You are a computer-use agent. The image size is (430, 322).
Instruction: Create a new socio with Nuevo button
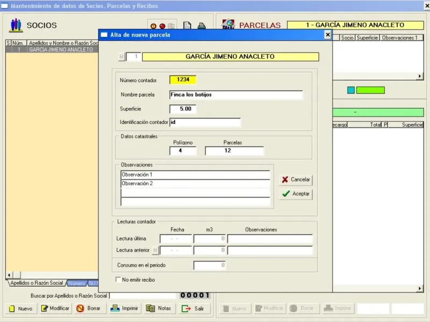point(21,309)
